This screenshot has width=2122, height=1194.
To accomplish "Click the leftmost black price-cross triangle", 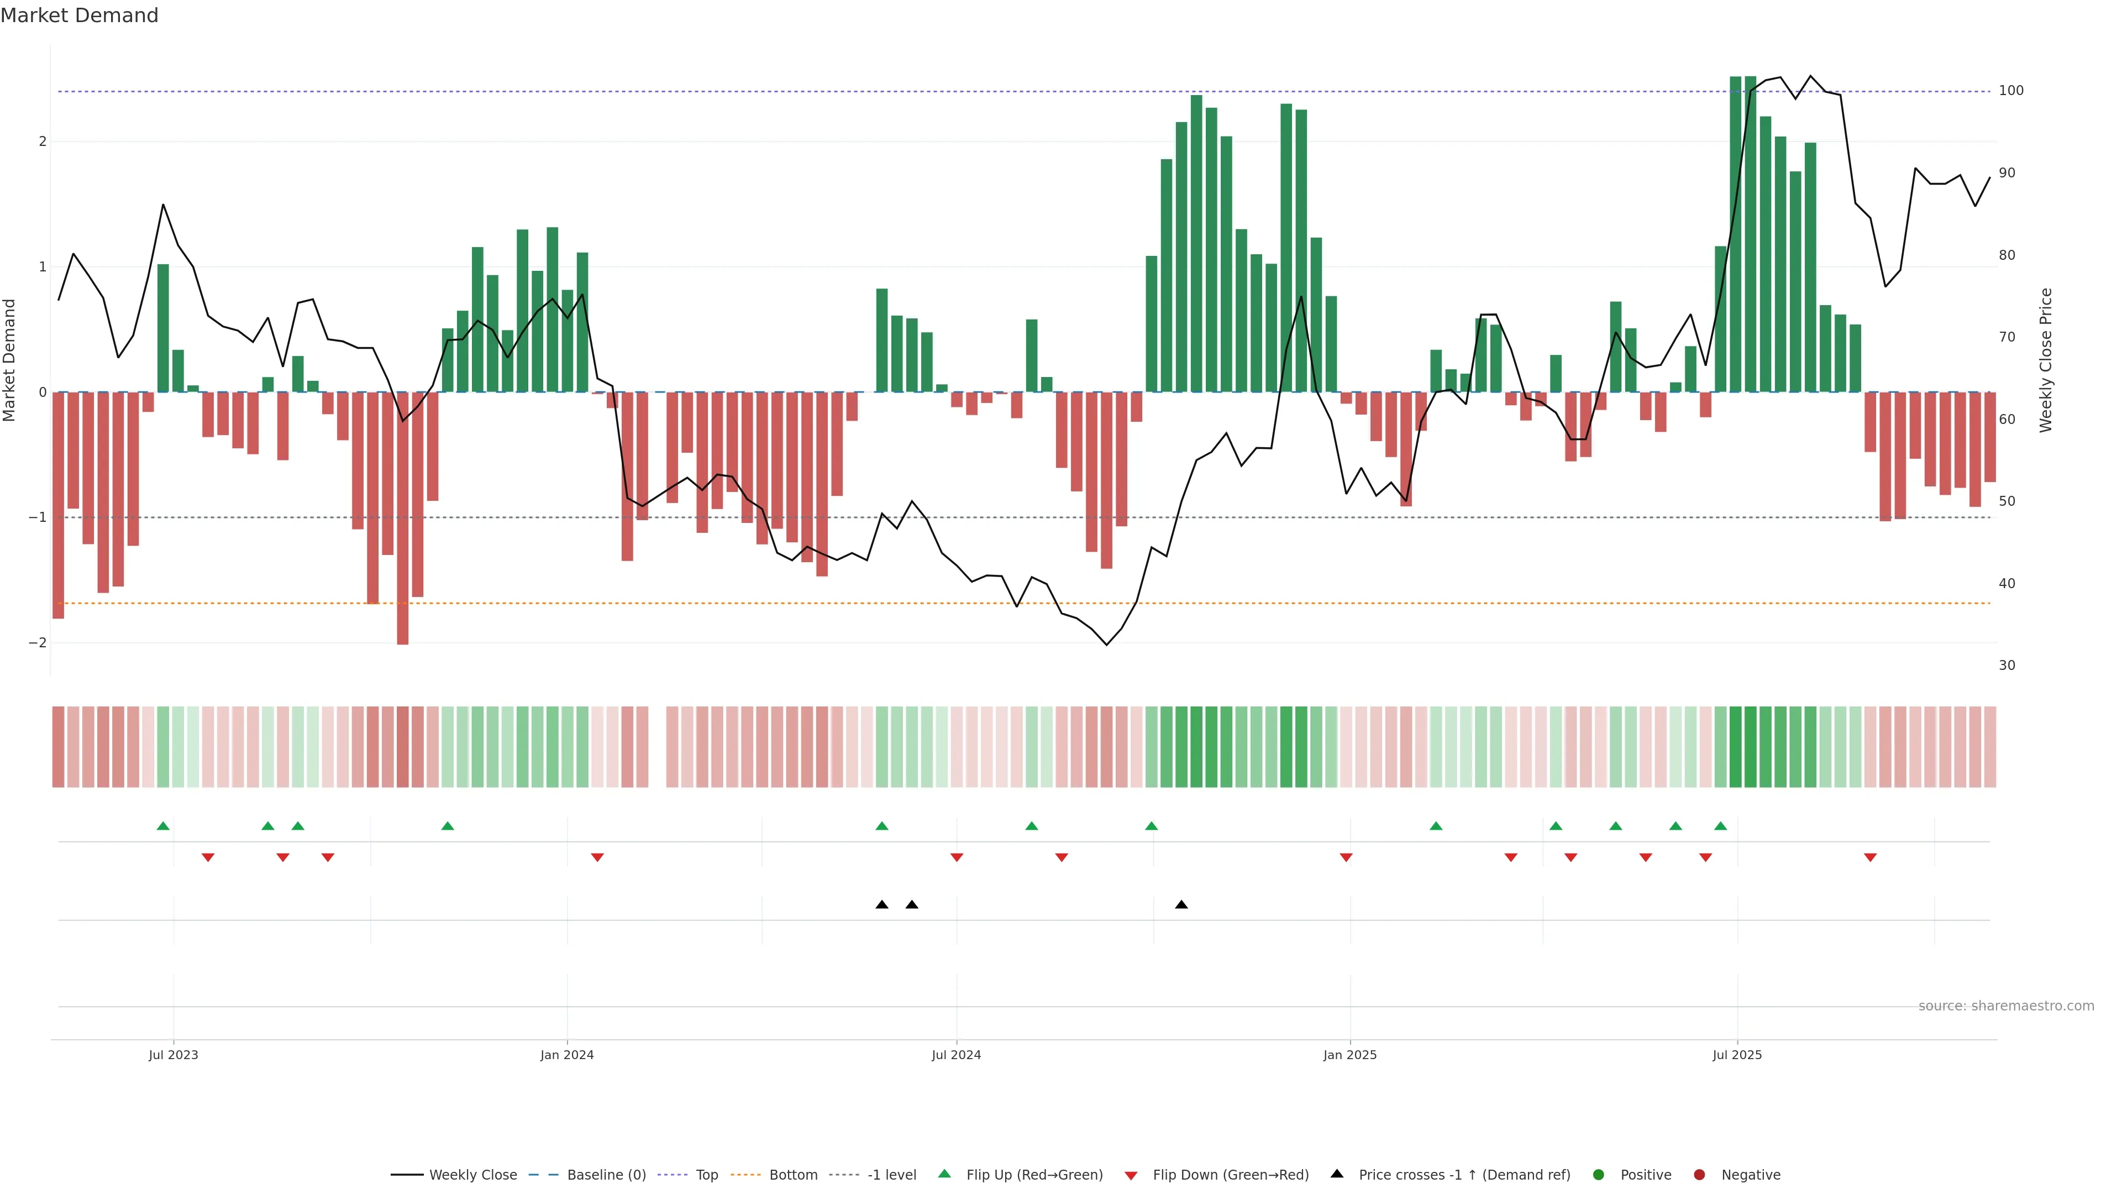I will click(881, 905).
